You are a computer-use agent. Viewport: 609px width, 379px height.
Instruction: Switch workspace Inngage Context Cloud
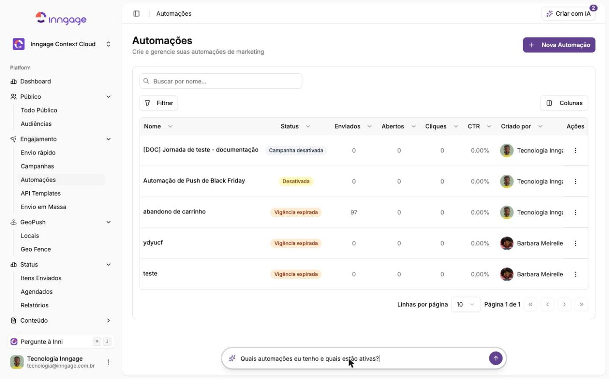point(61,44)
